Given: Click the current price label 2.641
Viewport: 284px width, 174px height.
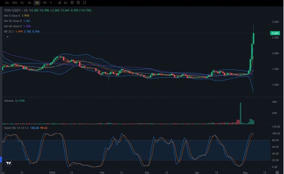Looking at the screenshot, I should coord(275,33).
